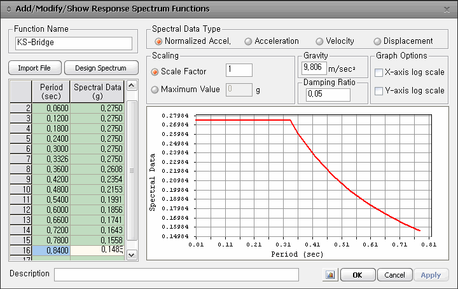Enable Y-axis log scale
The image size is (458, 289).
(x=378, y=91)
